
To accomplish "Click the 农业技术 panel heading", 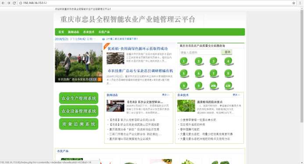I will click(x=183, y=95).
